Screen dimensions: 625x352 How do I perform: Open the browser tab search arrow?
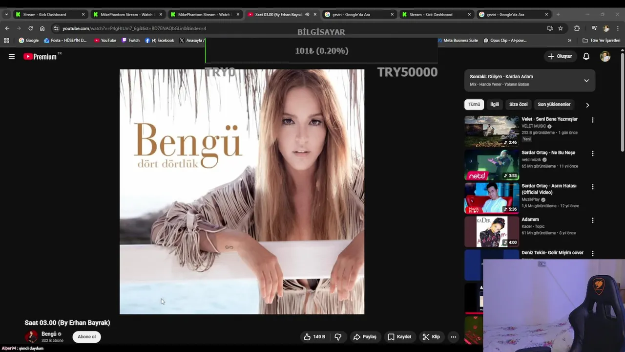click(x=6, y=15)
